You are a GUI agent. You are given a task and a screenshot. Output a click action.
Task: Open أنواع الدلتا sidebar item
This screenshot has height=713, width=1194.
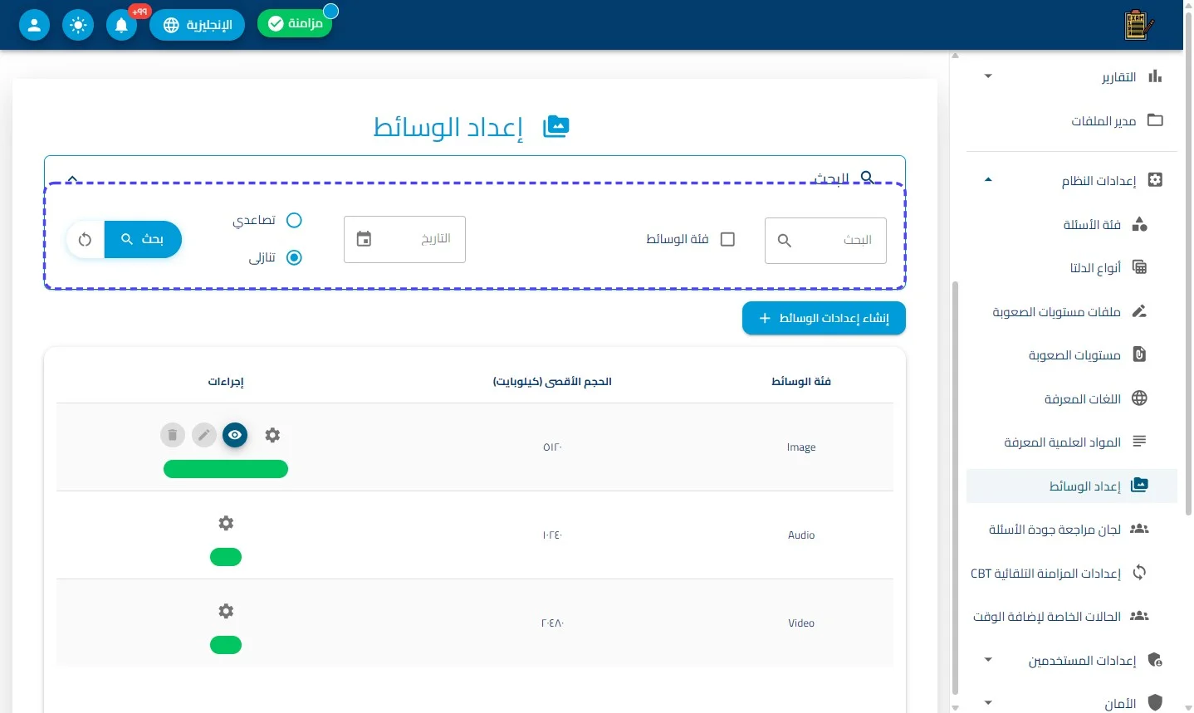tap(1072, 267)
